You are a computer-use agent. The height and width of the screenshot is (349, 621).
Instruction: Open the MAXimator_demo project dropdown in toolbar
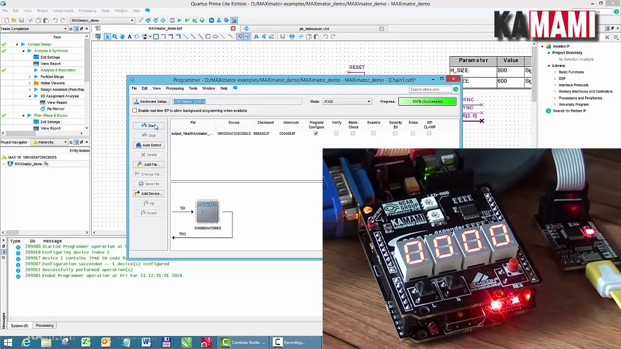pyautogui.click(x=102, y=20)
